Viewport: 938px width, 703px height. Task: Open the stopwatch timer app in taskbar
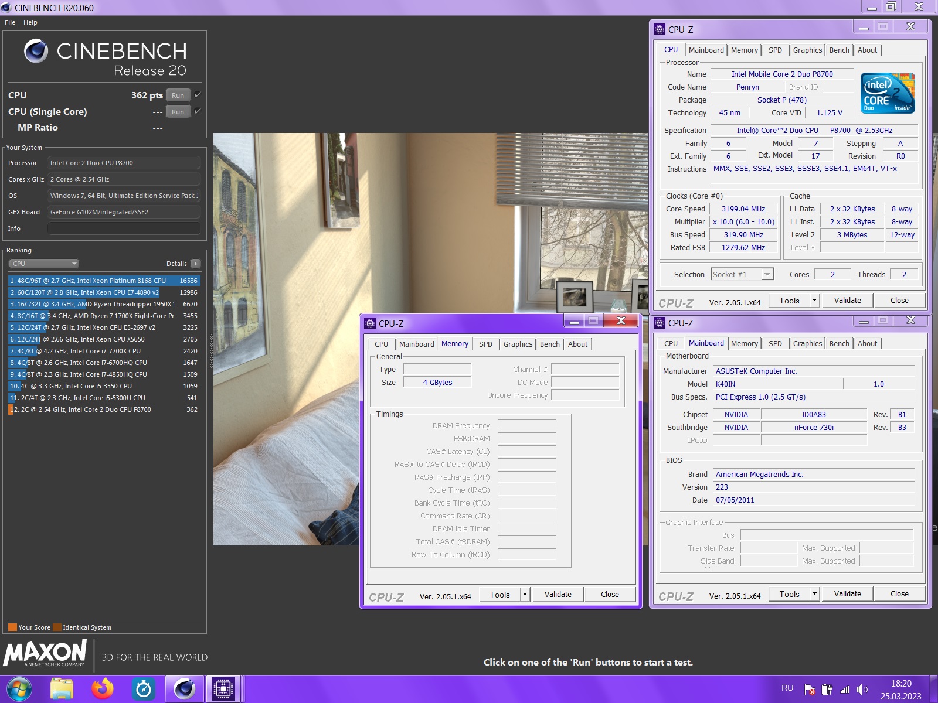144,689
